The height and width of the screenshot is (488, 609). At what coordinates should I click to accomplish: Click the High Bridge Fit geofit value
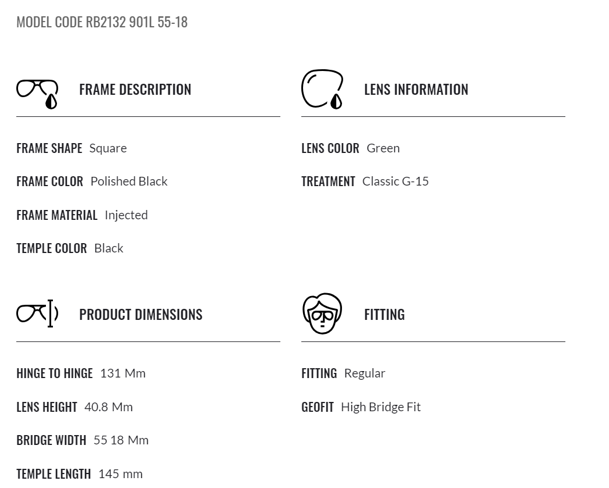(x=380, y=407)
